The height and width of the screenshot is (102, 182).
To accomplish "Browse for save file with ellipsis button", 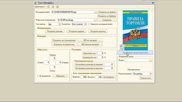I will pos(96,20).
